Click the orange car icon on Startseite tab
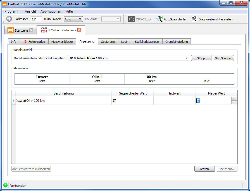 (11, 30)
